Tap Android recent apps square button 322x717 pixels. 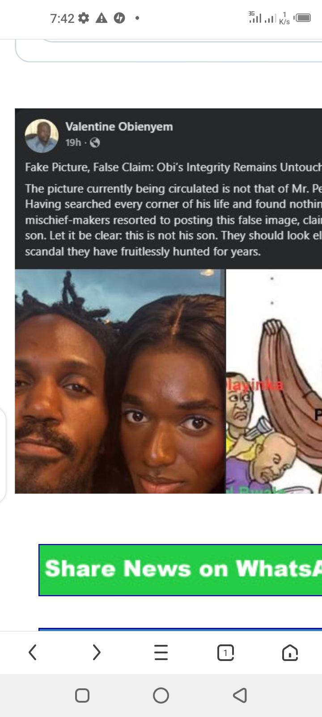(x=82, y=695)
